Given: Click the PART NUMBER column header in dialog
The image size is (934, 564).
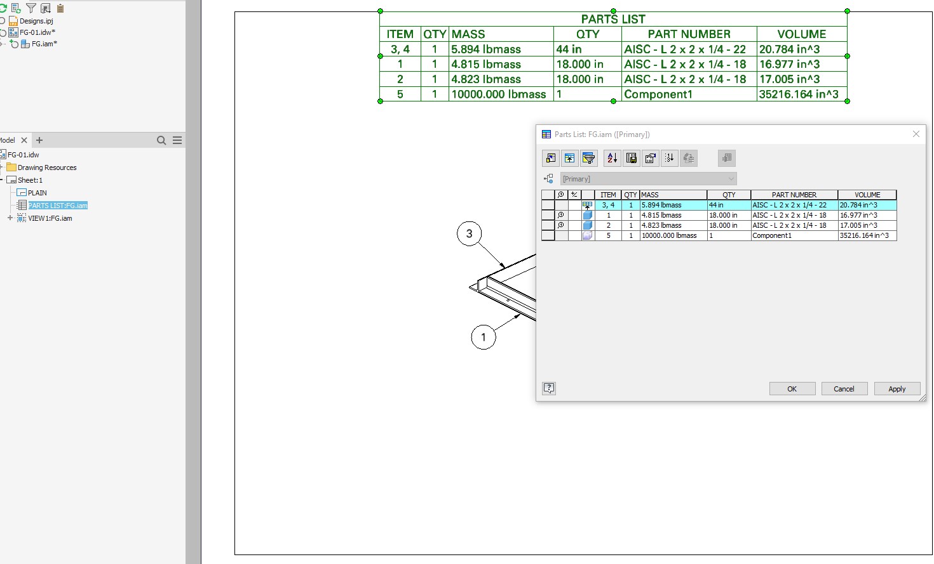Looking at the screenshot, I should pyautogui.click(x=794, y=195).
